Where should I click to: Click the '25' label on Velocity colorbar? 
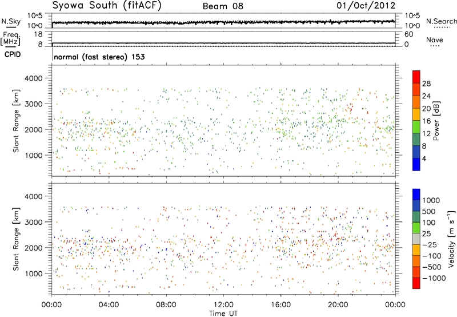(x=426, y=233)
